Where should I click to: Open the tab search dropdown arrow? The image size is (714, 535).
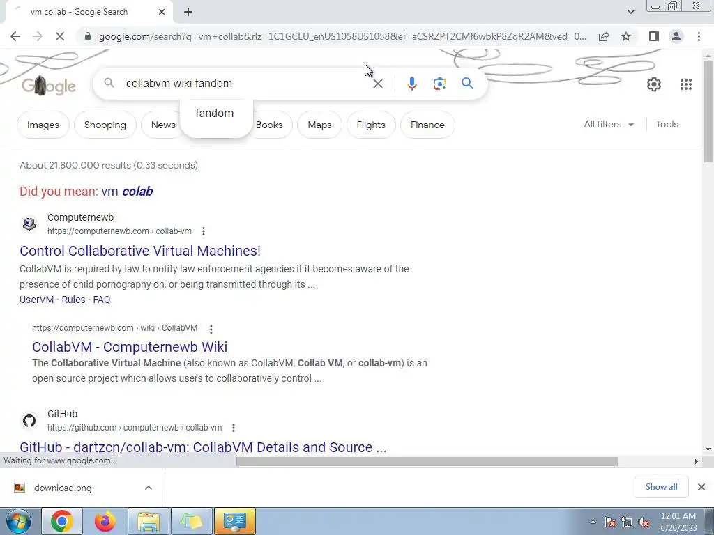630,12
